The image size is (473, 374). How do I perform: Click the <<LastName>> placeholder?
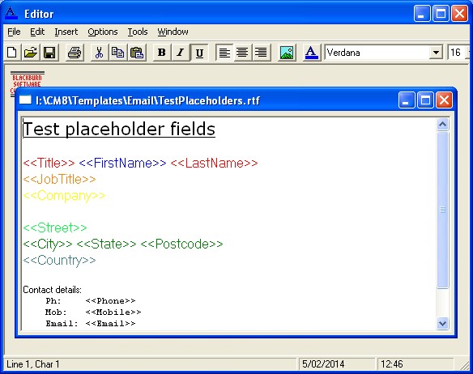[x=214, y=164]
